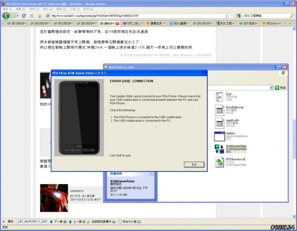Viewport: 297px width, 231px height.
Task: Click the HTC phone image in the dialog
Action: (x=79, y=117)
